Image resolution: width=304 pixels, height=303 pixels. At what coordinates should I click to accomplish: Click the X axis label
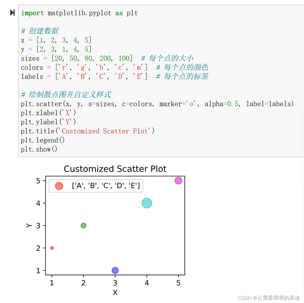coord(115,292)
